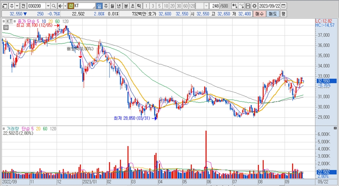
Task: Select minute 분 chart period
Action: pyautogui.click(x=126, y=6)
